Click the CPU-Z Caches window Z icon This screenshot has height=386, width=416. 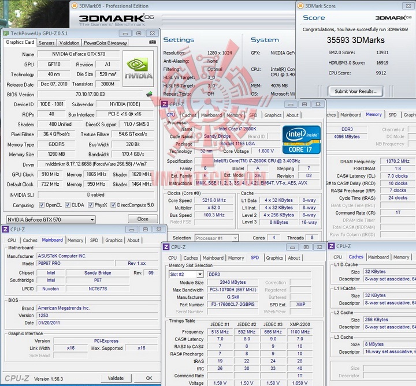[332, 246]
